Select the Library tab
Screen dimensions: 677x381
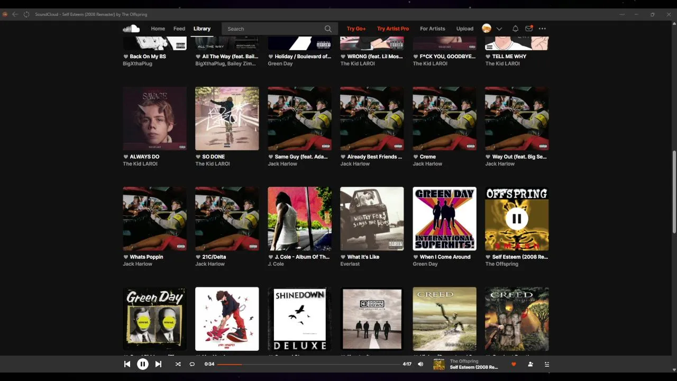202,29
